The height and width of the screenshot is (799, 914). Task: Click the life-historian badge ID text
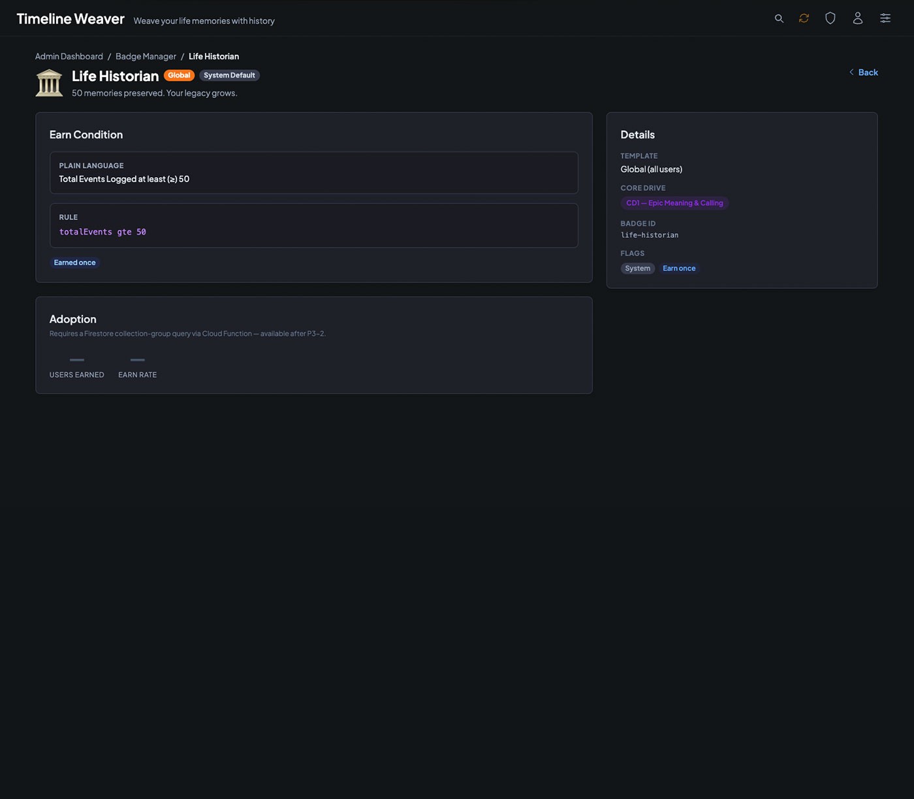point(649,235)
